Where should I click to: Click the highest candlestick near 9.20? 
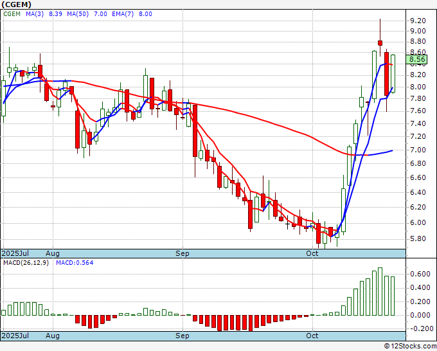coord(380,42)
